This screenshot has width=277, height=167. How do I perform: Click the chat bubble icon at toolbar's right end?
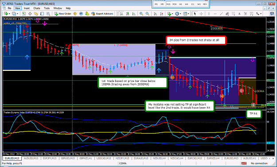pyautogui.click(x=272, y=14)
